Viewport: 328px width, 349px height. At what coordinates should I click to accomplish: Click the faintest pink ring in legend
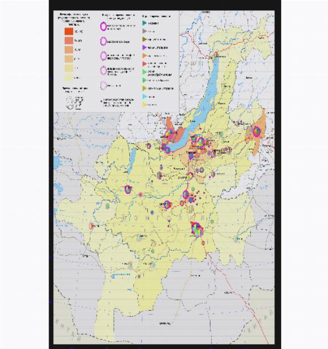tap(103, 85)
